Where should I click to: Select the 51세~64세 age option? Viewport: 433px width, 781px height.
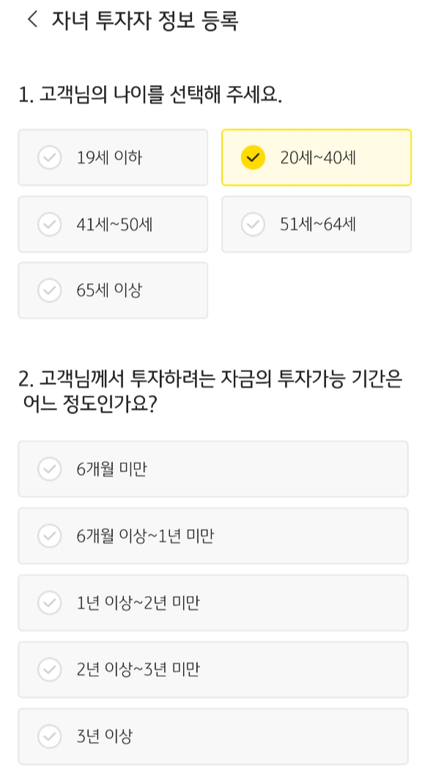[316, 224]
